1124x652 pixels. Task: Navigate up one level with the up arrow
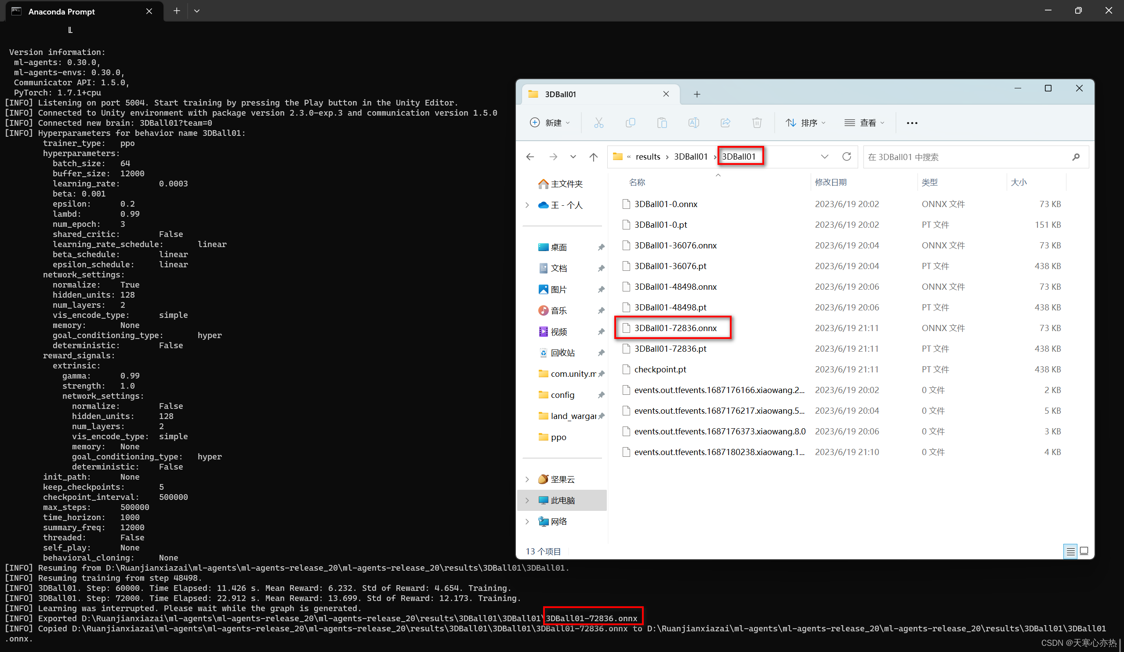[594, 157]
